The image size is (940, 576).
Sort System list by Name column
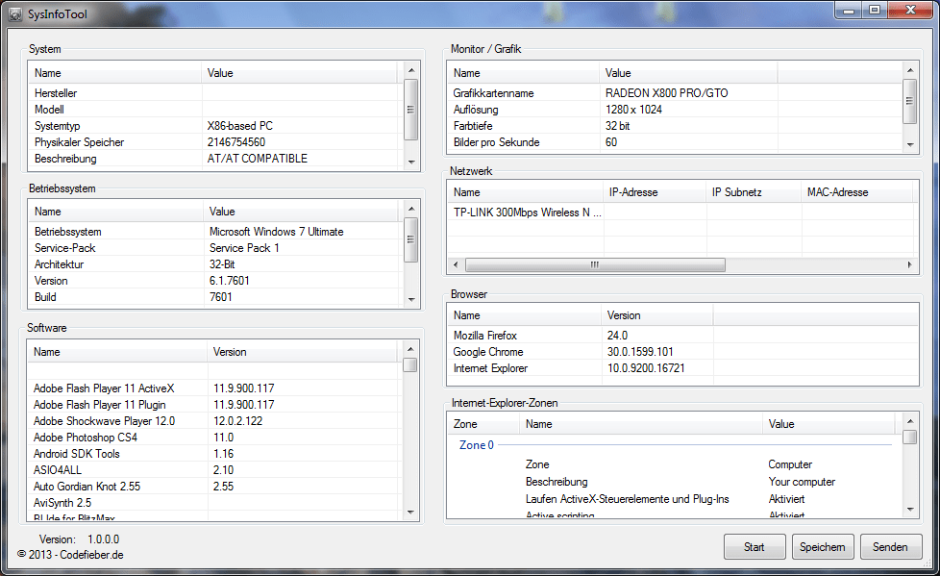click(x=114, y=72)
